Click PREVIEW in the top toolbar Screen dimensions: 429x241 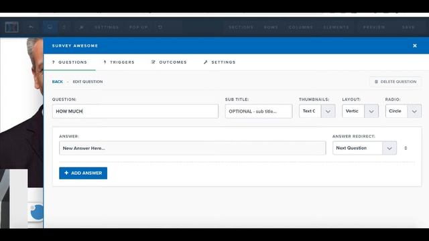point(374,27)
